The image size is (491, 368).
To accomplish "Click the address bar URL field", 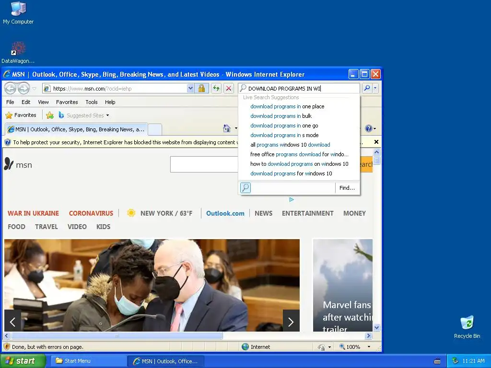I will [119, 89].
